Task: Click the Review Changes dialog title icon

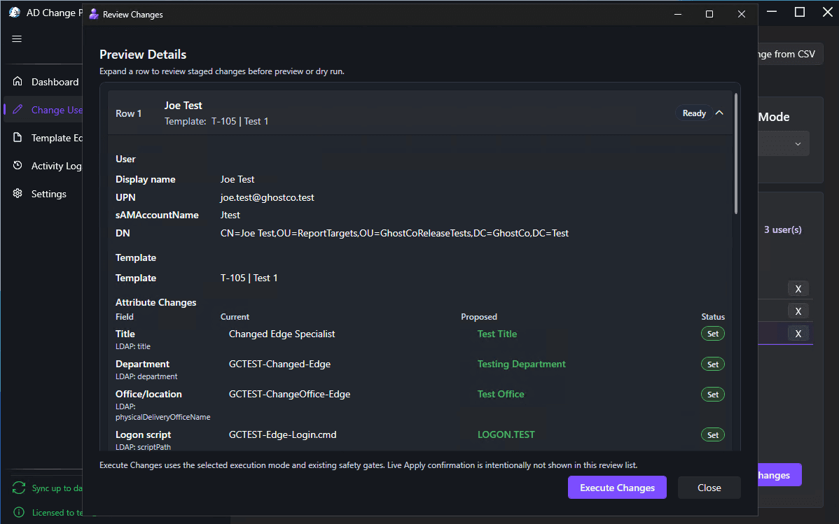Action: 94,14
